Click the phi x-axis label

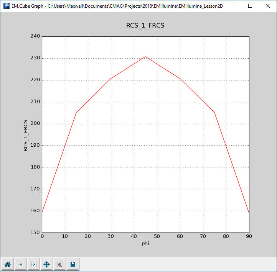145,243
